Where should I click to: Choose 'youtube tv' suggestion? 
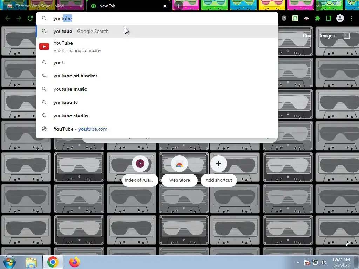click(x=157, y=102)
